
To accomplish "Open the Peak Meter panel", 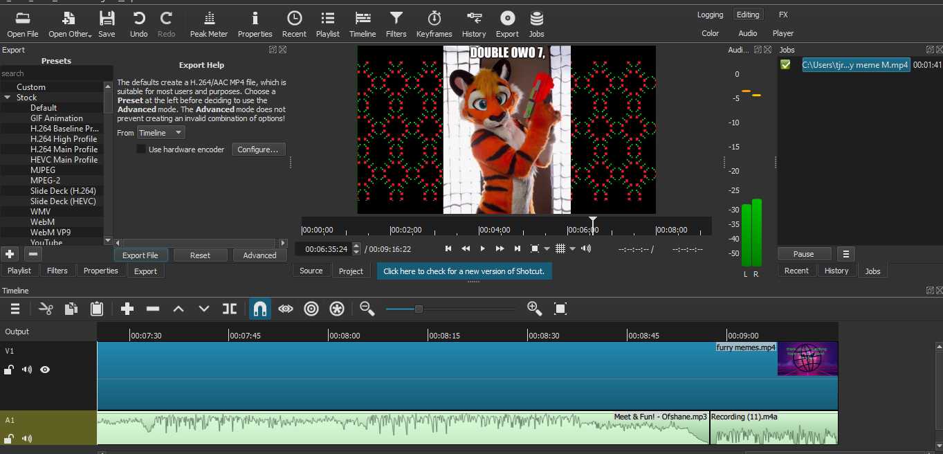I will click(209, 24).
